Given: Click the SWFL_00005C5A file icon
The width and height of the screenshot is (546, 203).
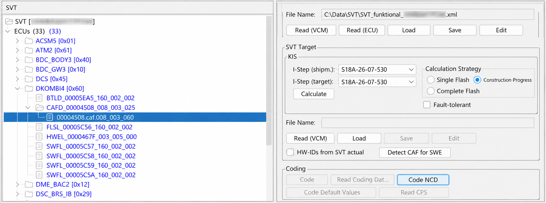Looking at the screenshot, I should coord(39,175).
